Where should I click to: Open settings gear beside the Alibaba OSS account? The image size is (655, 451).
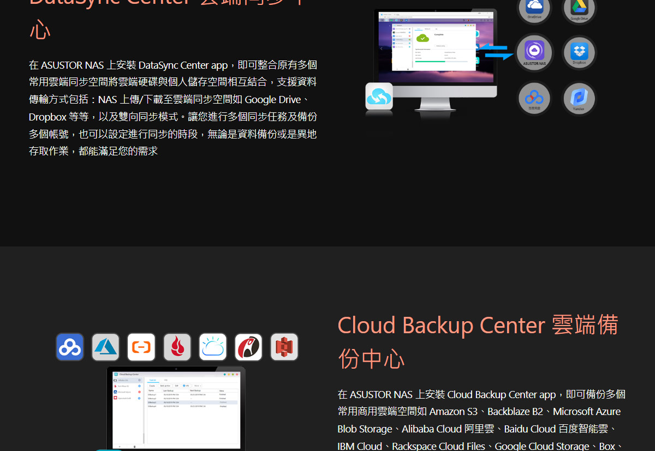139,380
